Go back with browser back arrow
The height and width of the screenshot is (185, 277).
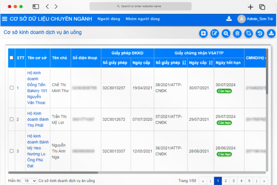47,6
